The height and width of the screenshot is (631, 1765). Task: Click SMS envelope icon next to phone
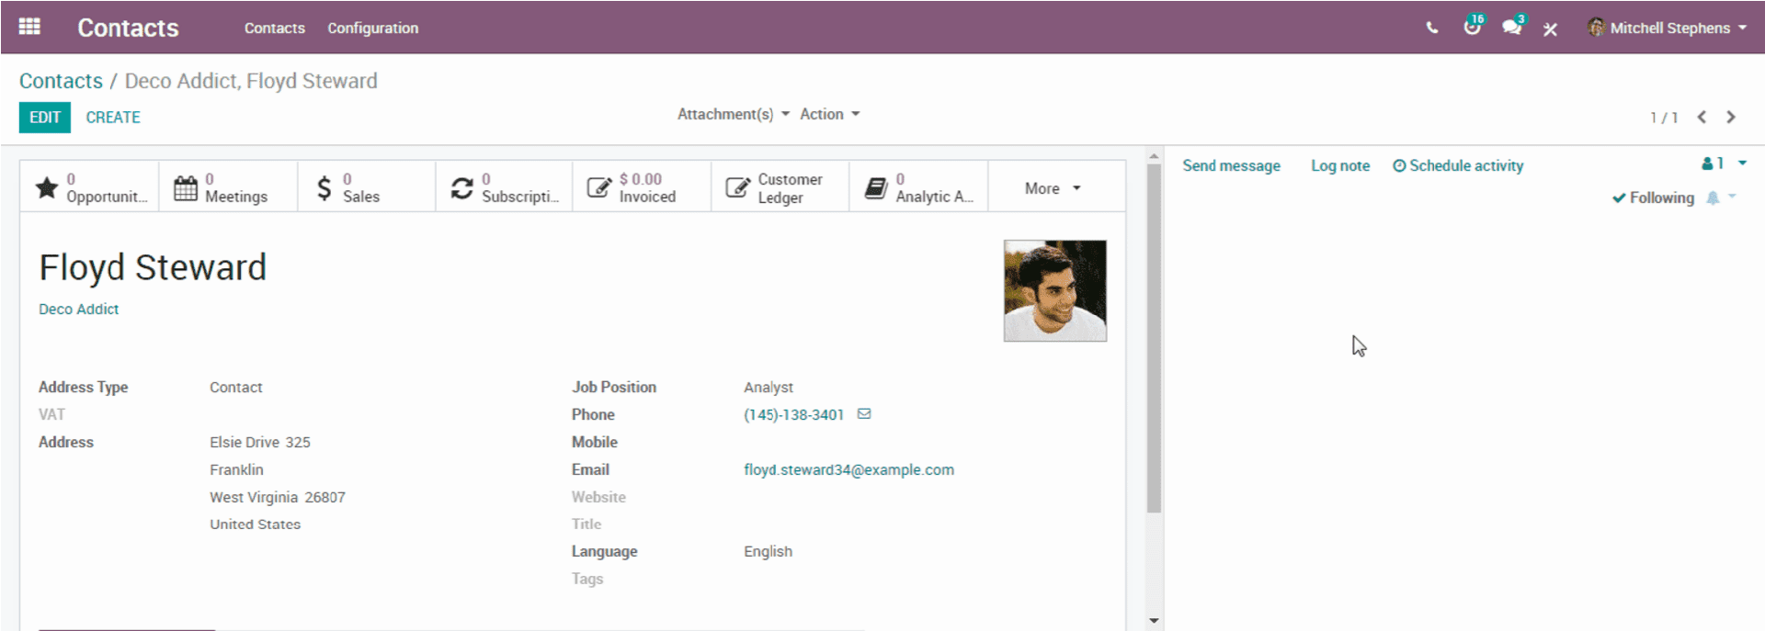click(x=864, y=414)
